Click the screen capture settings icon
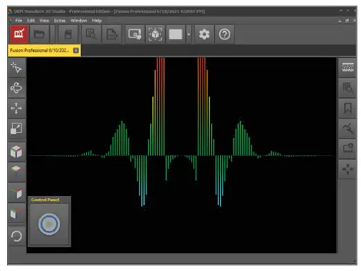Viewport: 361px width, 271px height. [135, 35]
